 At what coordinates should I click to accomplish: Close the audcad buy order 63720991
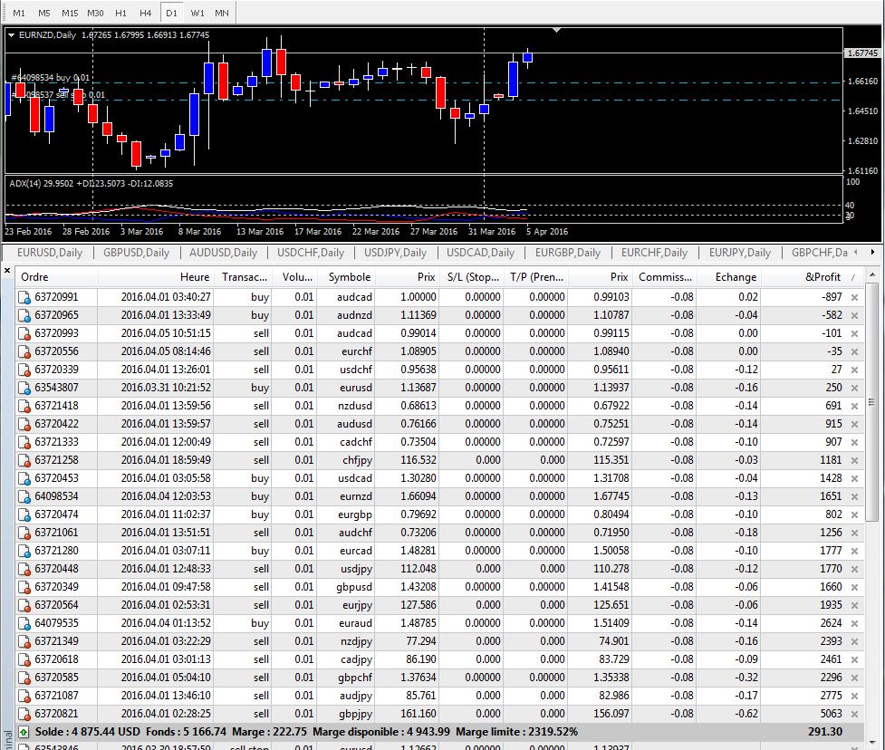pos(854,297)
